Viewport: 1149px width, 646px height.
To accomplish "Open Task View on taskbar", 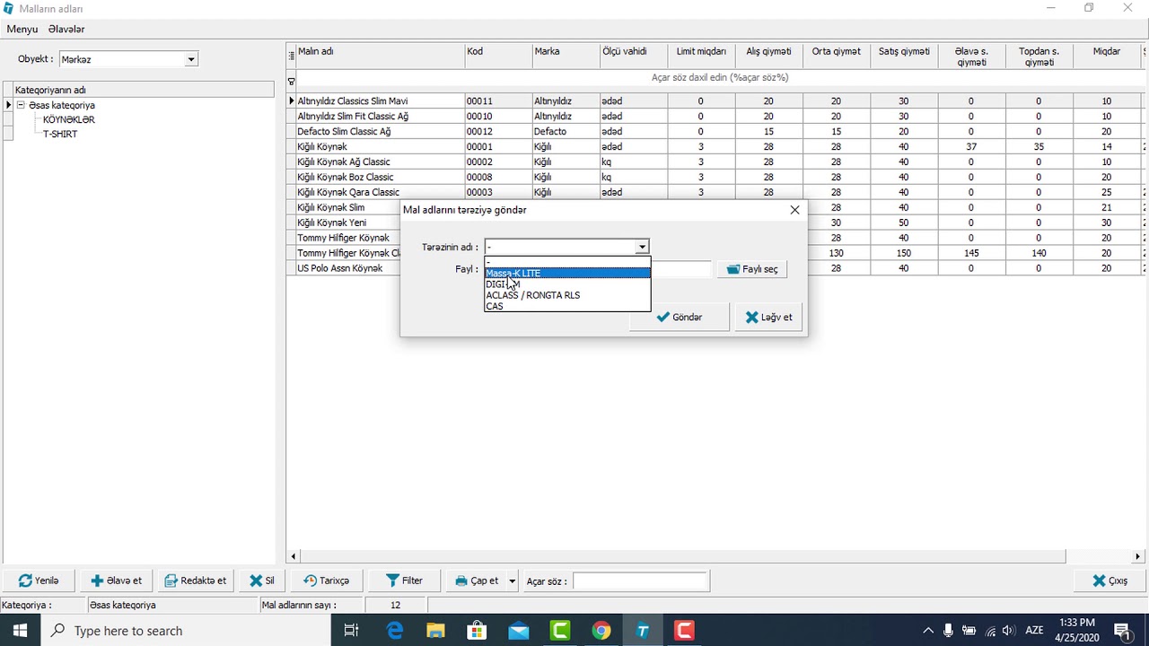I will (352, 631).
